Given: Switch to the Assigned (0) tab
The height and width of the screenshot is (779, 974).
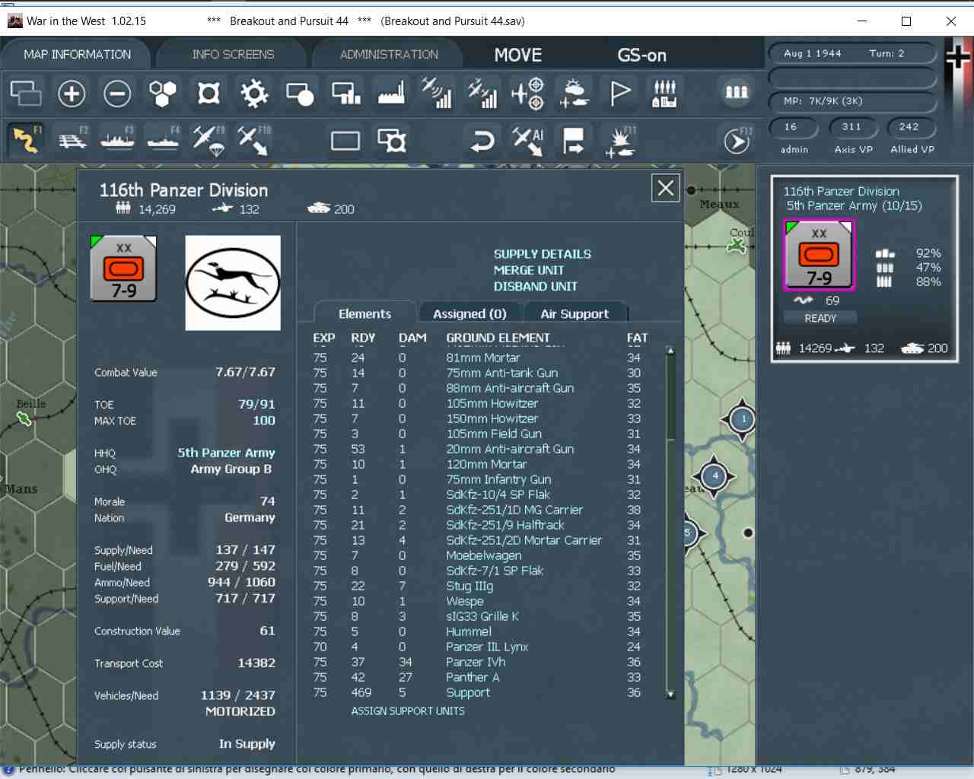Looking at the screenshot, I should tap(469, 313).
